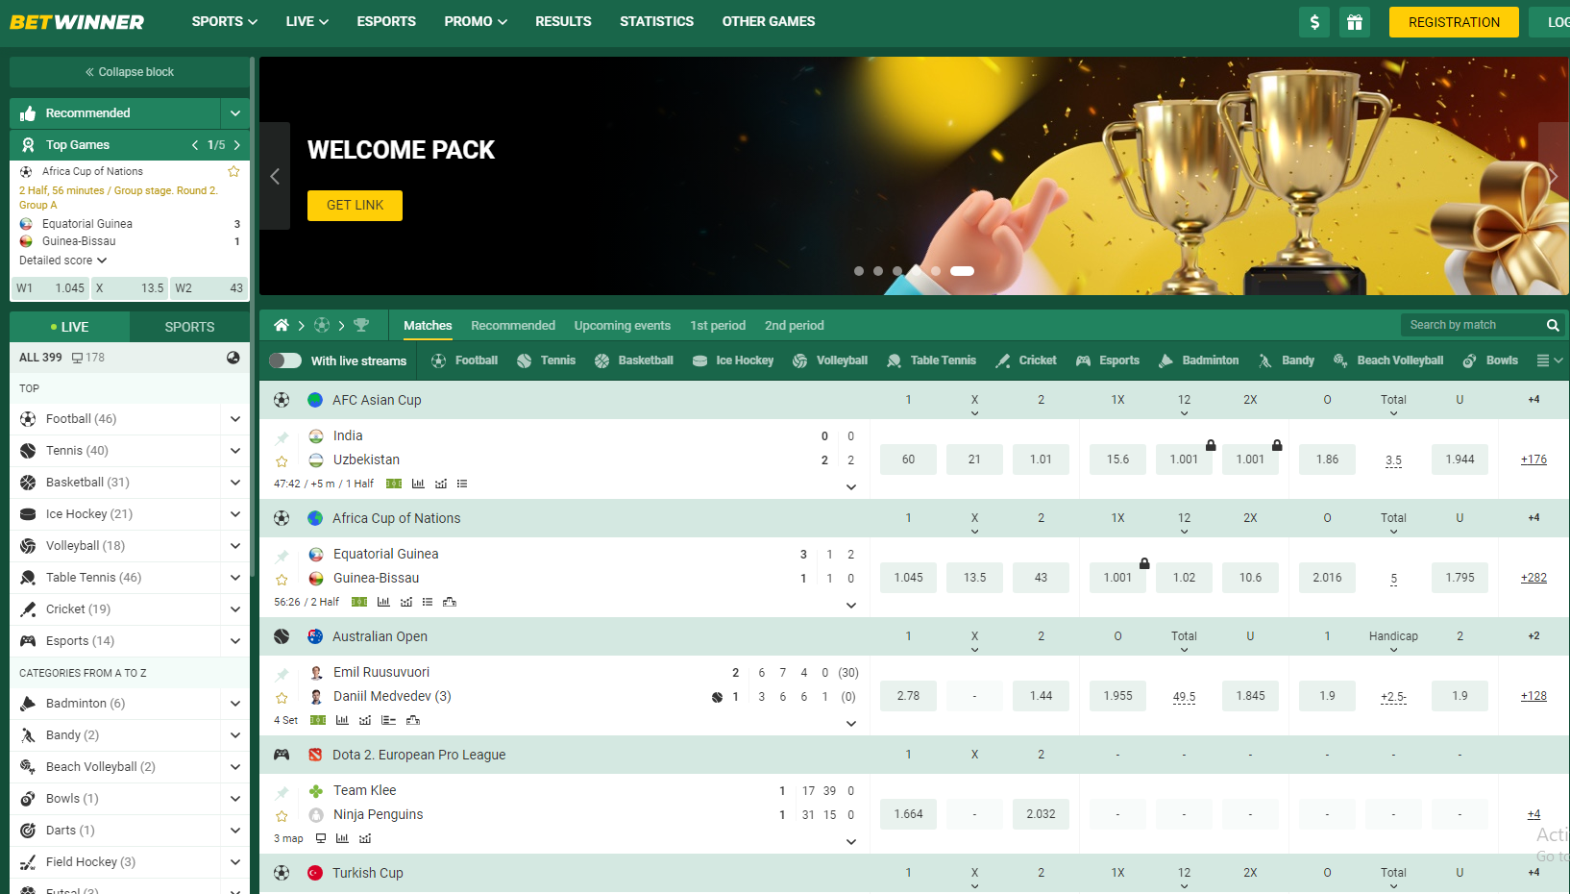
Task: Open podium standings icon for Equatorial Guinea match
Action: pos(449,602)
